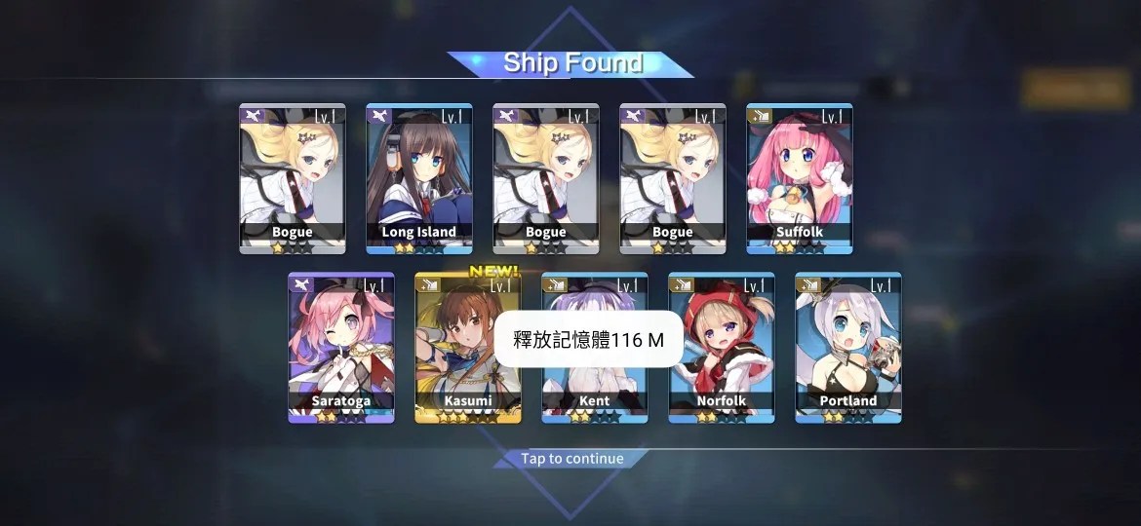The width and height of the screenshot is (1141, 526).
Task: Open the Saratoga ship card
Action: coord(341,348)
